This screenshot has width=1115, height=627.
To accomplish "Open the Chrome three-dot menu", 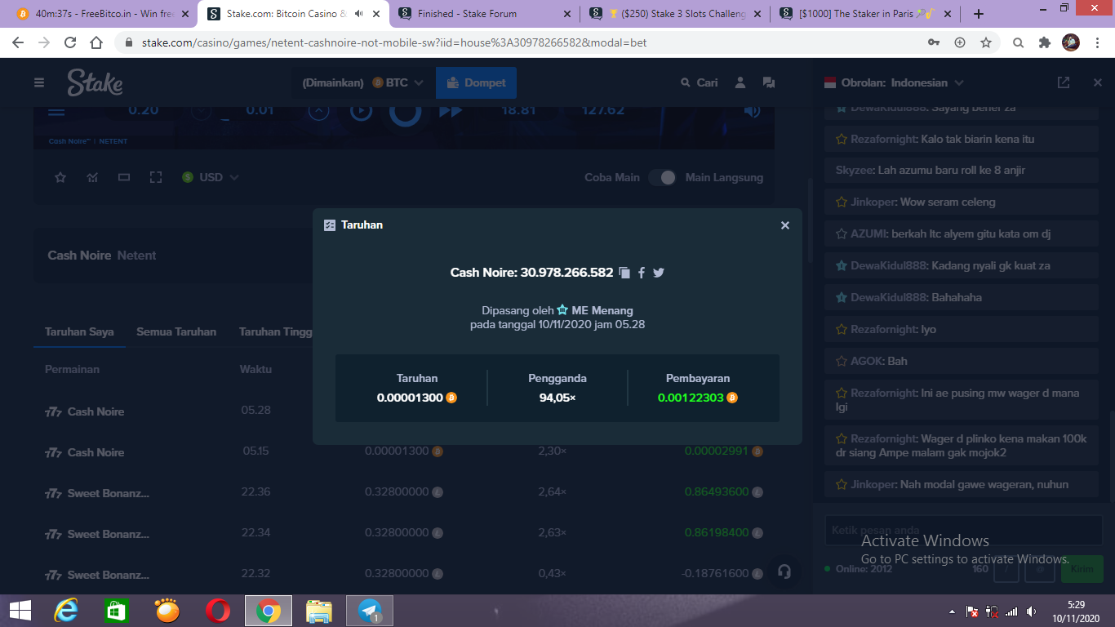I will pos(1098,42).
